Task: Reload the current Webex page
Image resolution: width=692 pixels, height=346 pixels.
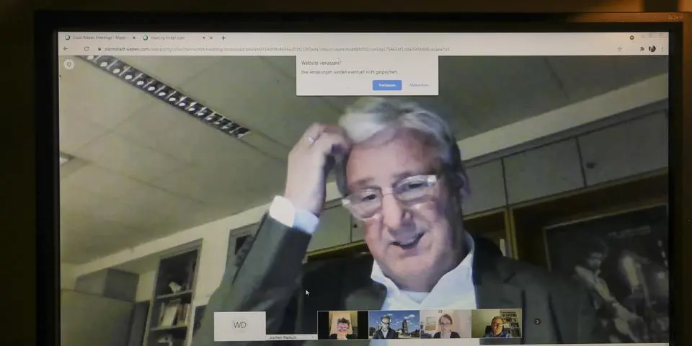Action: tap(86, 49)
